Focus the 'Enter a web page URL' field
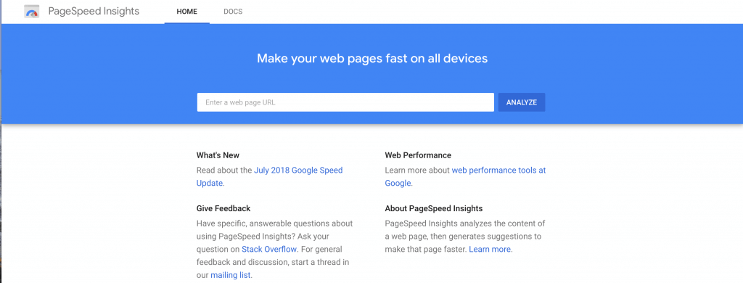 (345, 102)
